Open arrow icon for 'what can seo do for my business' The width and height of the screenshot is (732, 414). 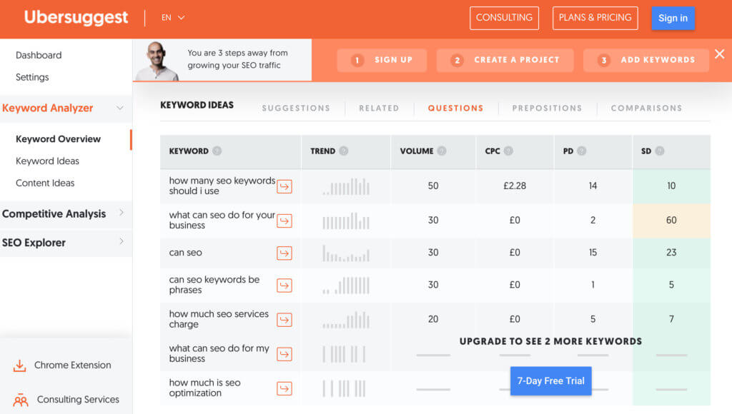tap(285, 354)
